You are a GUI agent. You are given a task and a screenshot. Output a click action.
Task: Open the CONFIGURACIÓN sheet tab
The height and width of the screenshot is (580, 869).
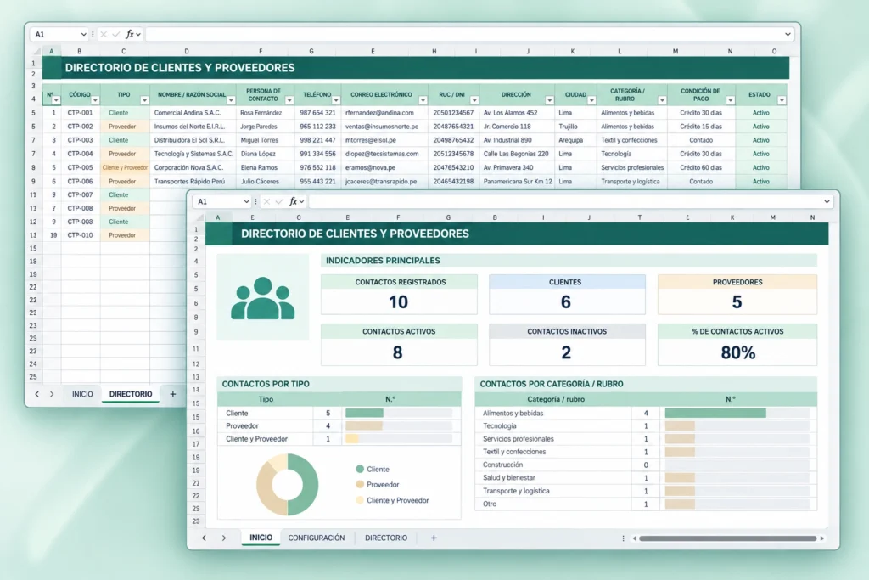tap(317, 538)
